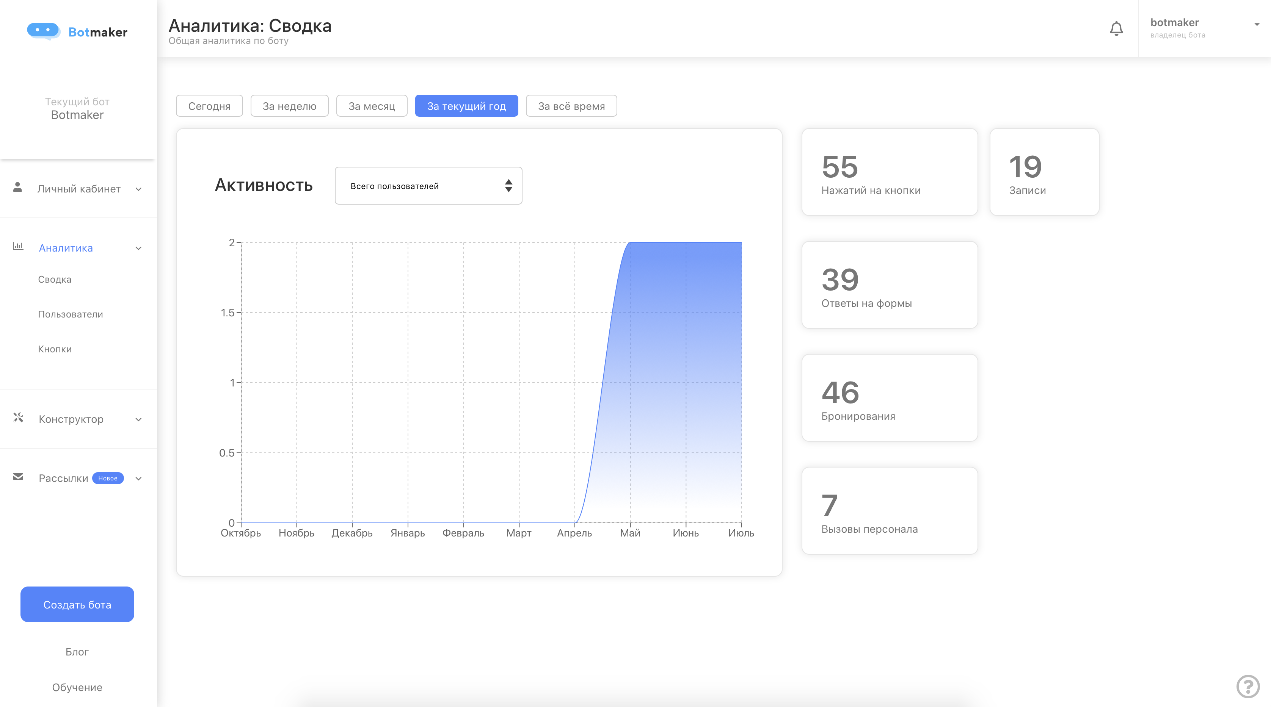Open the Аналитика menu label
This screenshot has width=1271, height=707.
pyautogui.click(x=66, y=248)
